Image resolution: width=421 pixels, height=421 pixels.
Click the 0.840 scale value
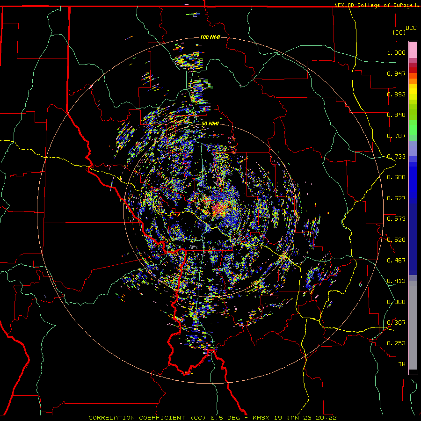tap(396, 115)
